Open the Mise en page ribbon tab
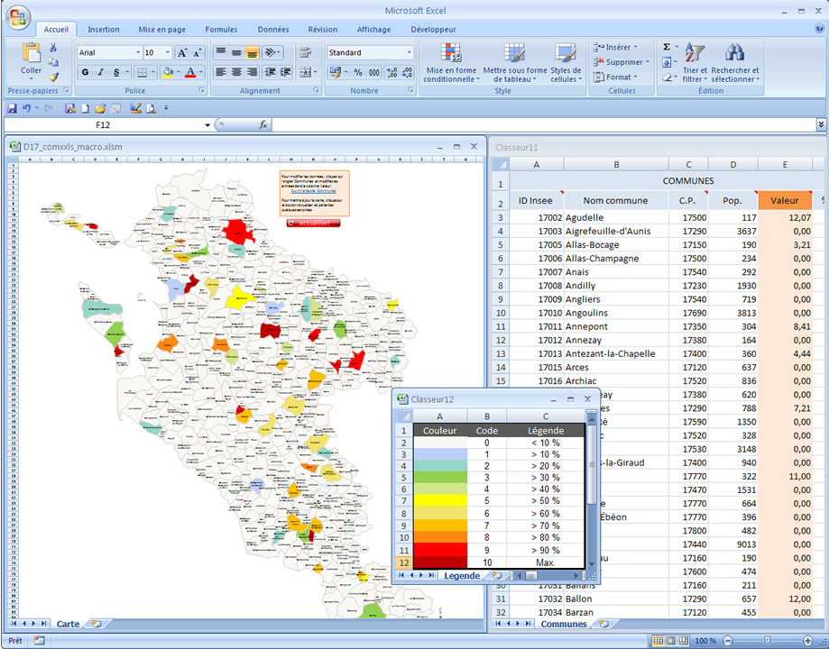 click(x=161, y=30)
